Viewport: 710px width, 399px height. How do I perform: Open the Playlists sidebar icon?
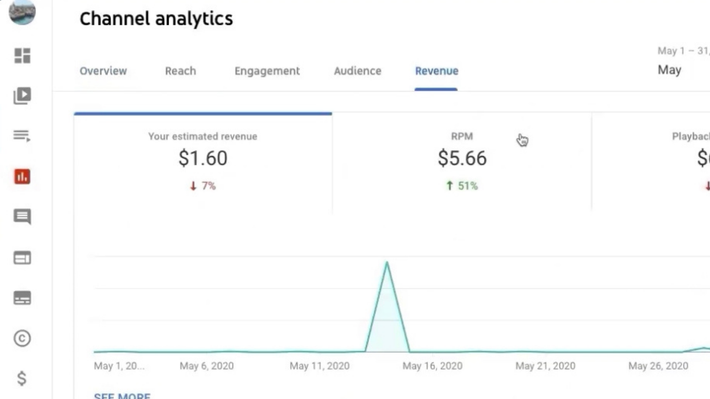pos(21,135)
